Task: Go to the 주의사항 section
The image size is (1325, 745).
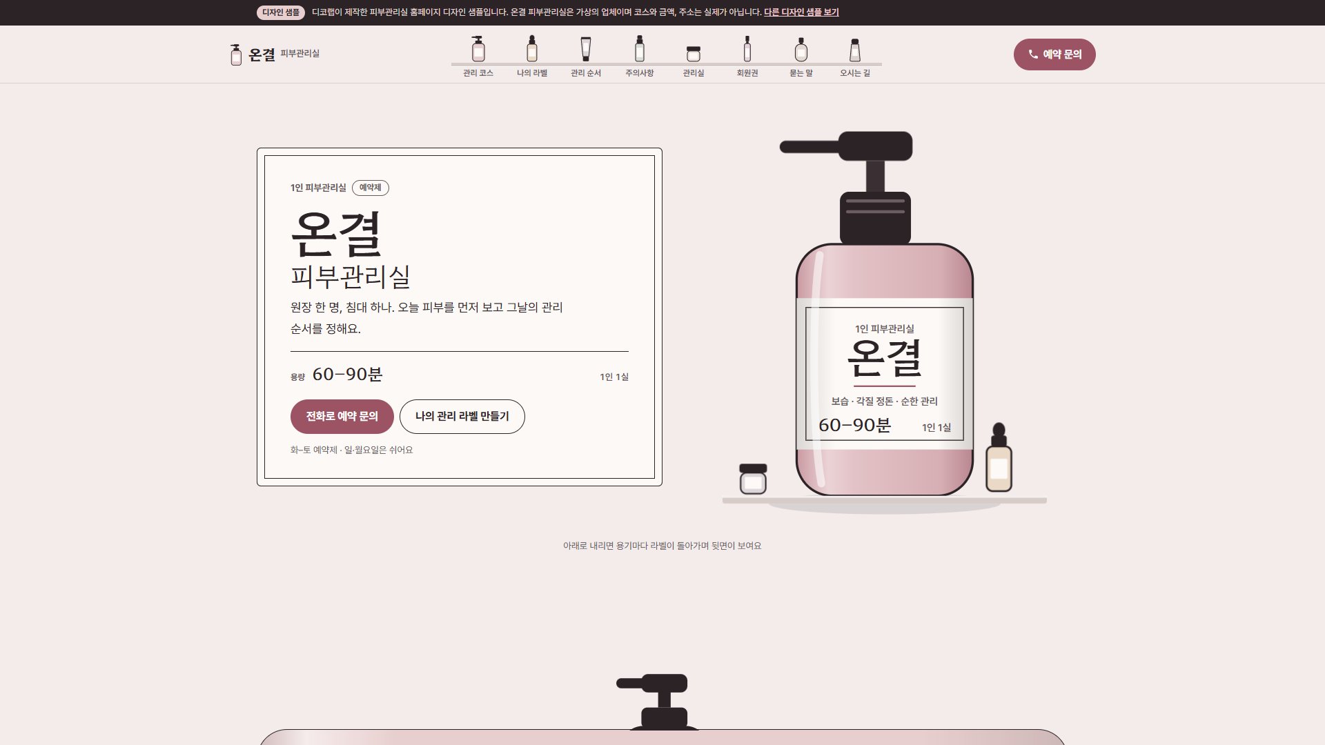Action: (640, 73)
